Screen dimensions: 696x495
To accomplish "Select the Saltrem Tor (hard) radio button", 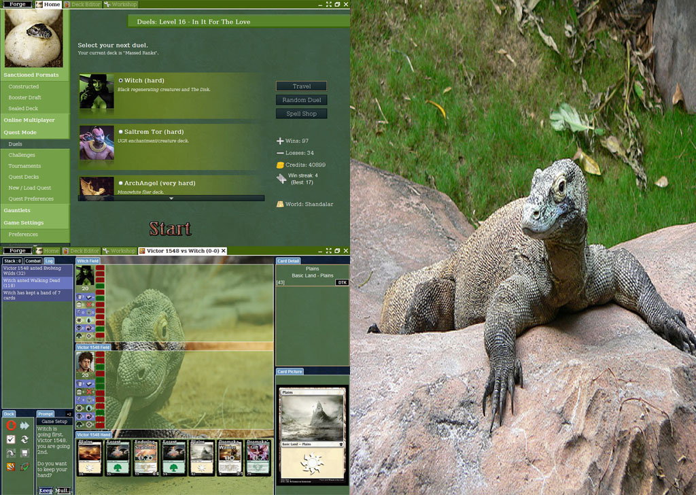I will 121,132.
